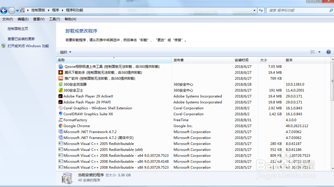Open the recent pages dropdown arrow
The height and width of the screenshot is (187, 334).
[17, 10]
